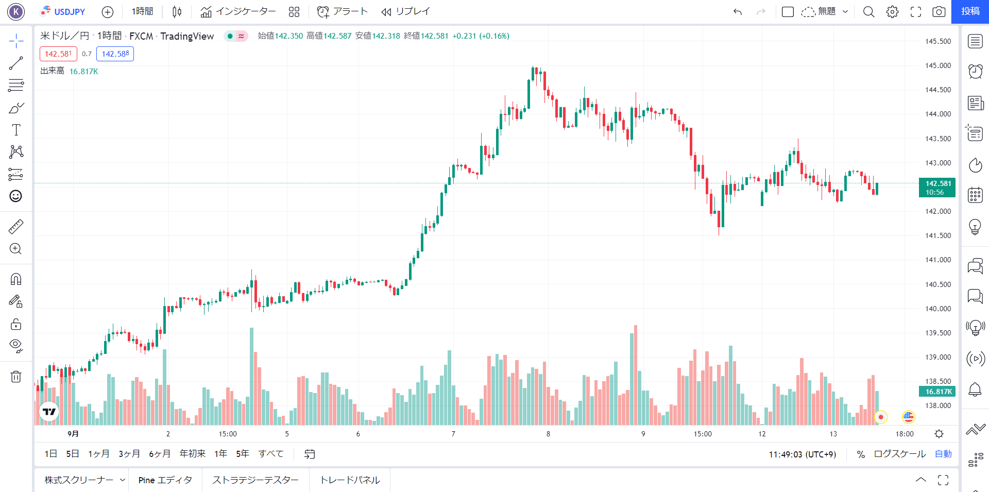Select the text annotation tool
989x492 pixels.
coord(16,130)
